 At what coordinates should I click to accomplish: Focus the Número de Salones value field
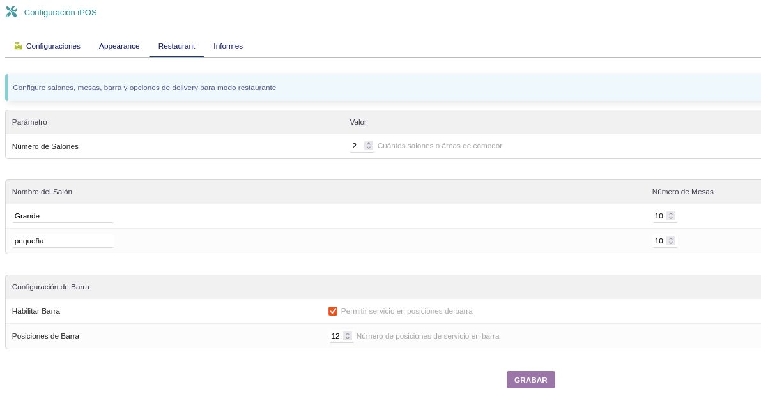pos(356,146)
